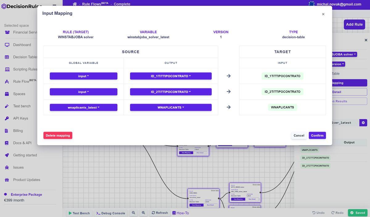Click the red Delete mapping button
Screen dimensions: 370x217
(58, 136)
